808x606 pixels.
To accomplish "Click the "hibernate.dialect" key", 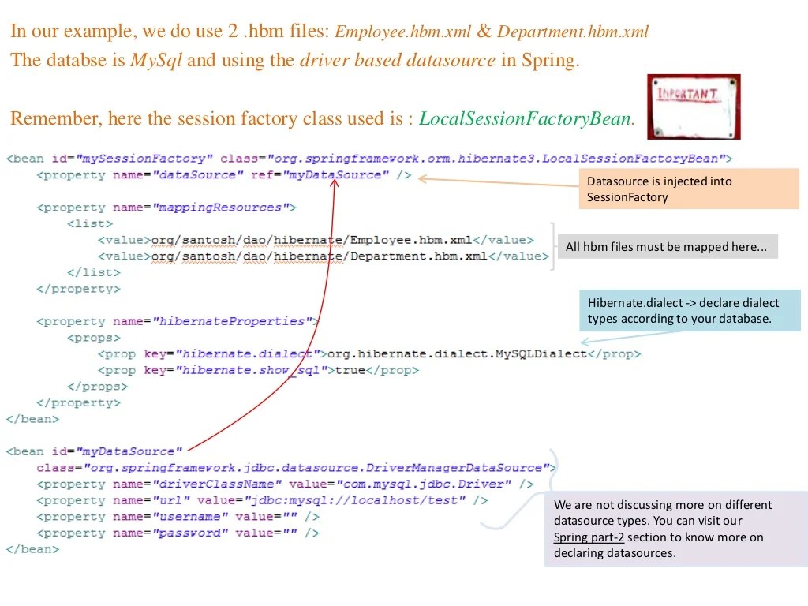I will pos(248,354).
